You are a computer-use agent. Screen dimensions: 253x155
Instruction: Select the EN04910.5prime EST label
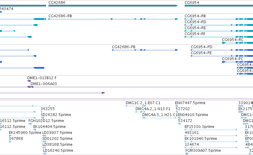[x=193, y=115]
